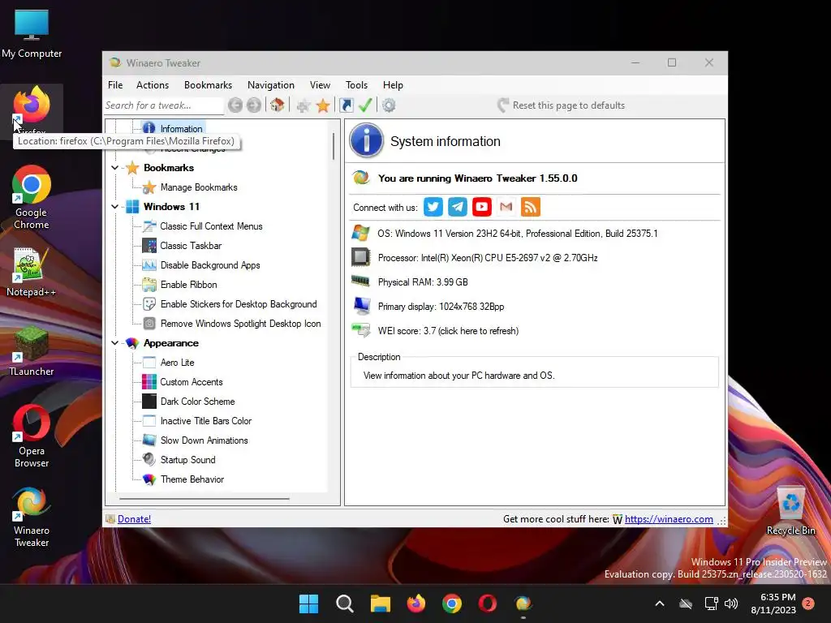Select Disable Background Apps tweak
The image size is (831, 623).
(210, 265)
